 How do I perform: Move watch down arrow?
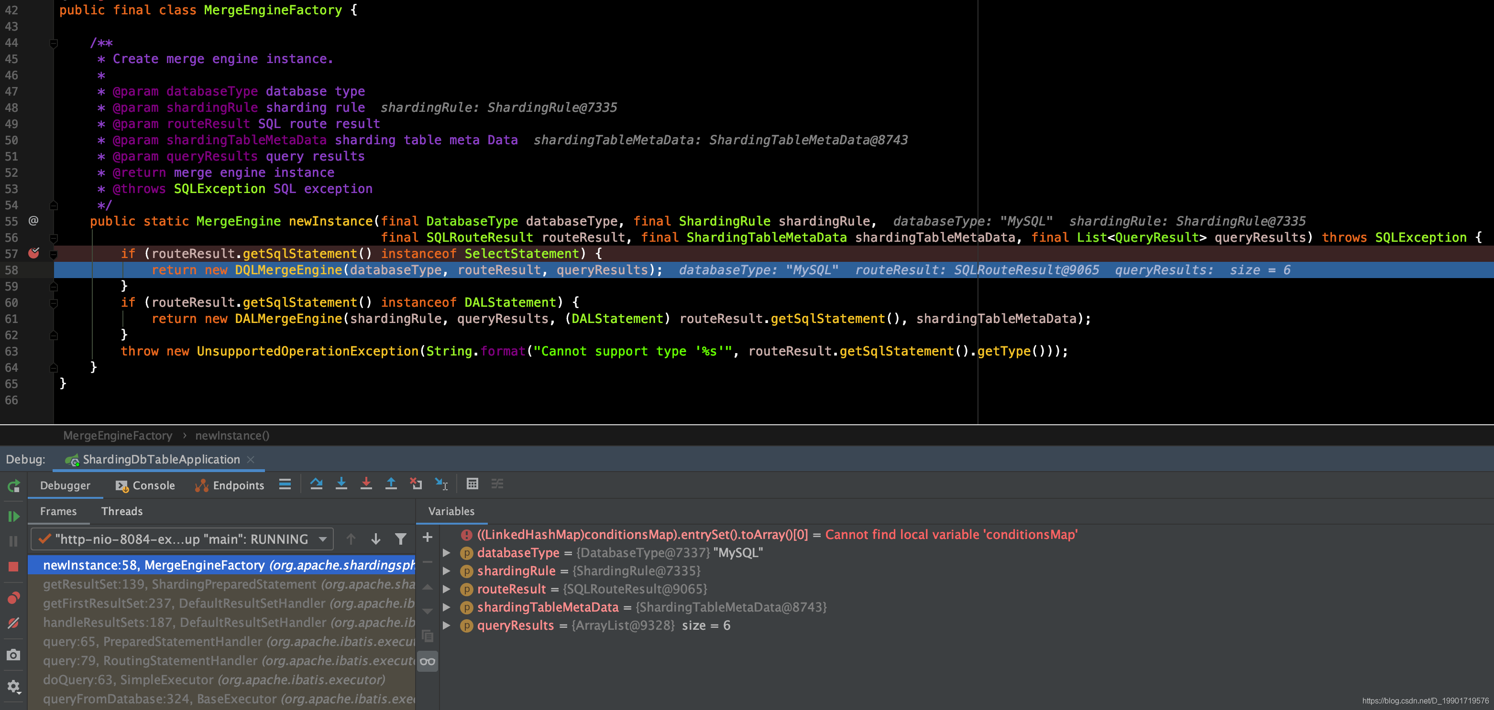(428, 611)
